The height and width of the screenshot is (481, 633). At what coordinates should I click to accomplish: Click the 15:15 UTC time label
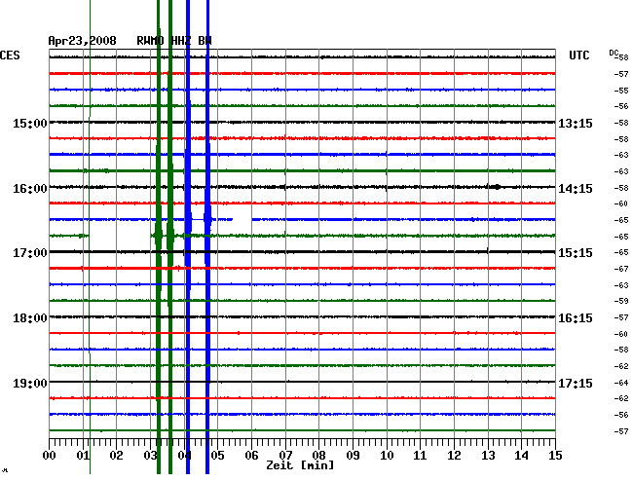point(576,253)
